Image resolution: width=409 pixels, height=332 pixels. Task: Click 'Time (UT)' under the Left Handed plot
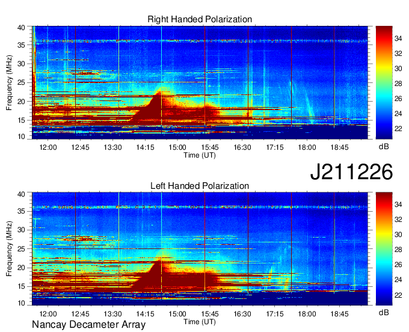(x=200, y=322)
